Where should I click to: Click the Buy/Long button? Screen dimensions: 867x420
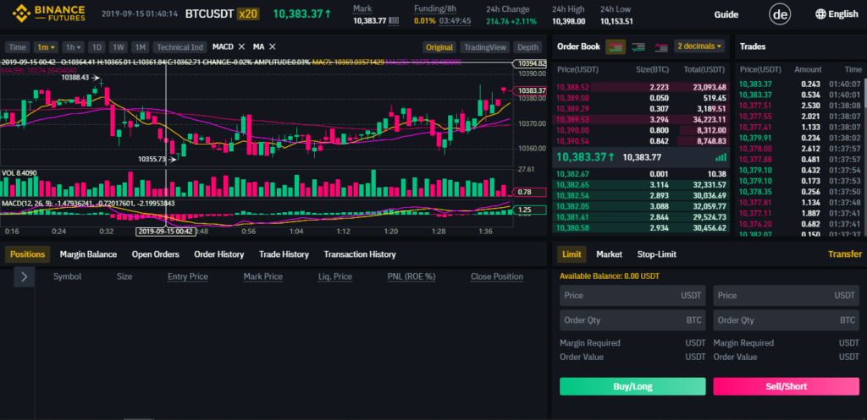632,386
